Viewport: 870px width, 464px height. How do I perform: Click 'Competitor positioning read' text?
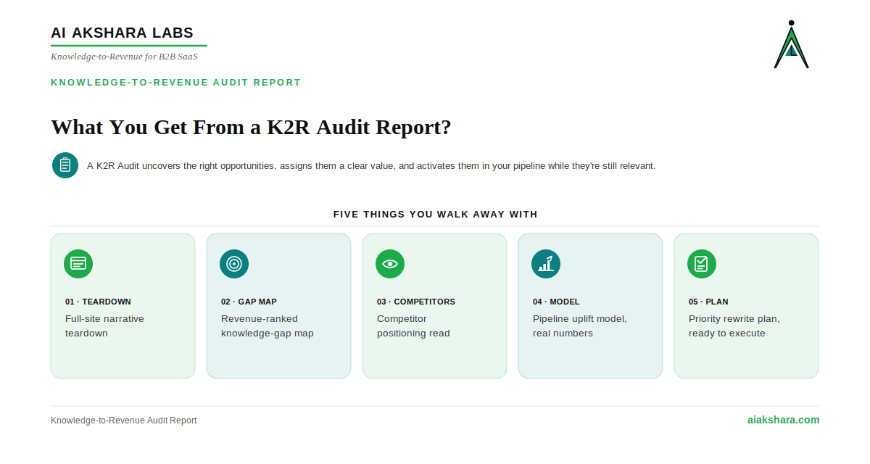[x=413, y=326]
